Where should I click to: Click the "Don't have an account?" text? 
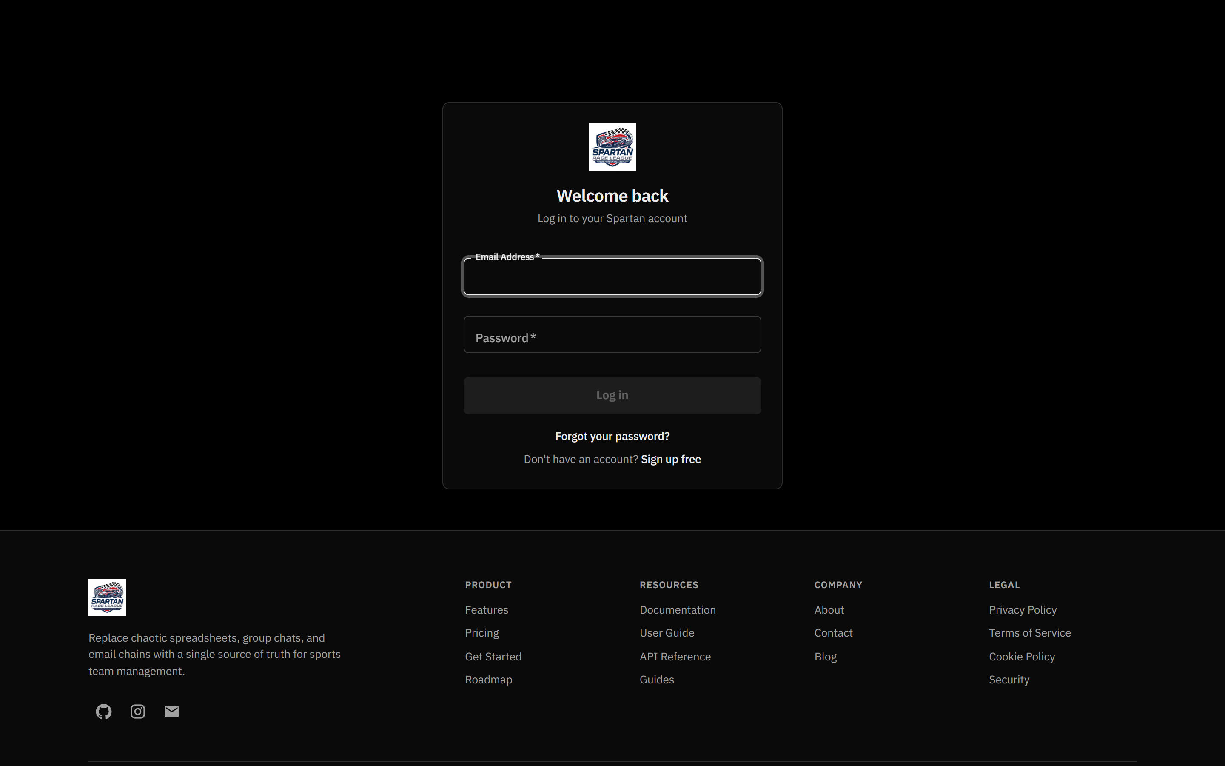(581, 459)
